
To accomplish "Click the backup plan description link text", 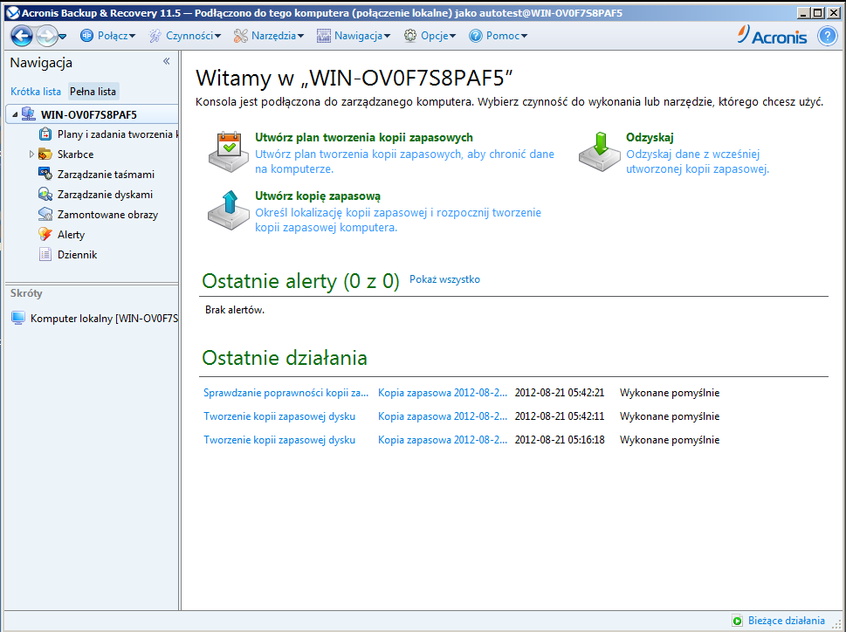I will [404, 161].
